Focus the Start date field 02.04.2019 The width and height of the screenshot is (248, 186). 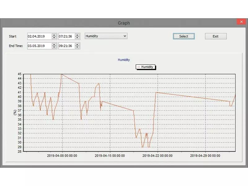[39, 36]
